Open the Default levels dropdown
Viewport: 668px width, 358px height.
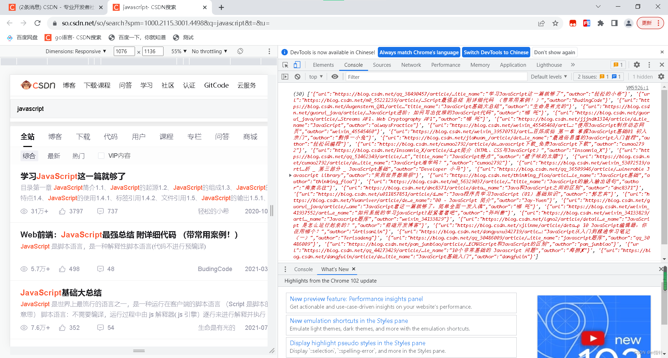tap(549, 76)
